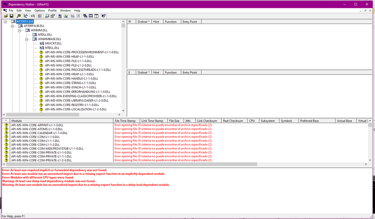
Task: Open the Edit menu
Action: 19,10
